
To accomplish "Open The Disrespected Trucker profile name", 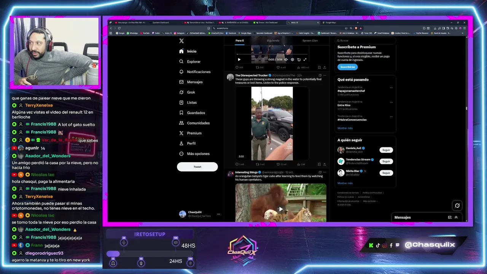I will (251, 75).
